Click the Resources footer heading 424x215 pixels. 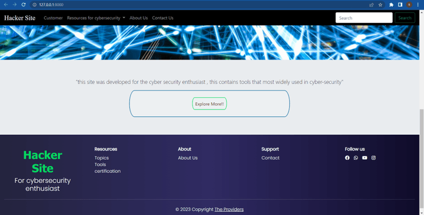(105, 149)
